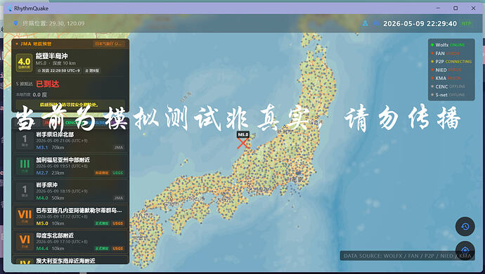This screenshot has height=274, width=485.
Task: Click the M5.0 epicenter label on map
Action: click(x=243, y=134)
